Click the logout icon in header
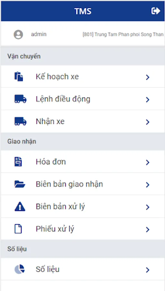 pyautogui.click(x=156, y=11)
